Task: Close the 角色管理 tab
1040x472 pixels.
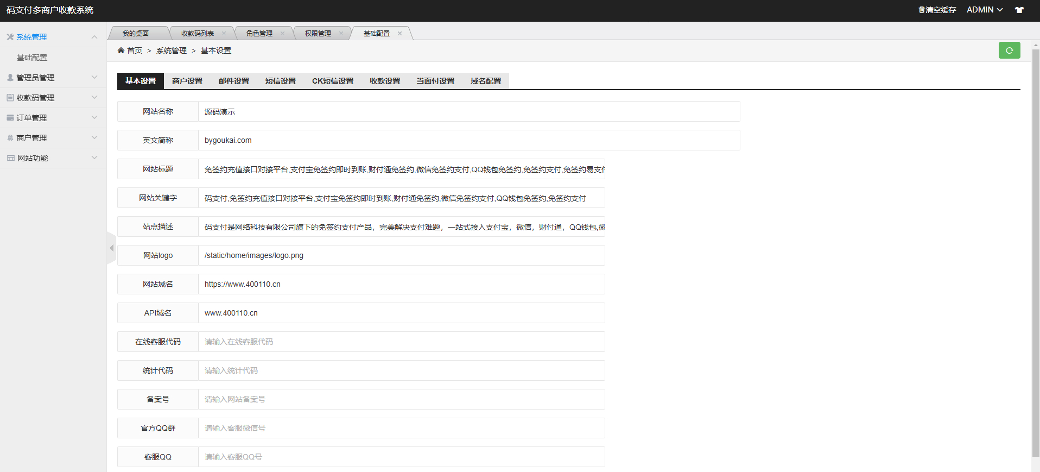Action: tap(282, 34)
